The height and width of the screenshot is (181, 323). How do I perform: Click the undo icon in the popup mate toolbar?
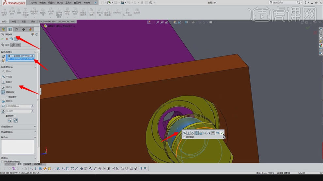coord(217,133)
